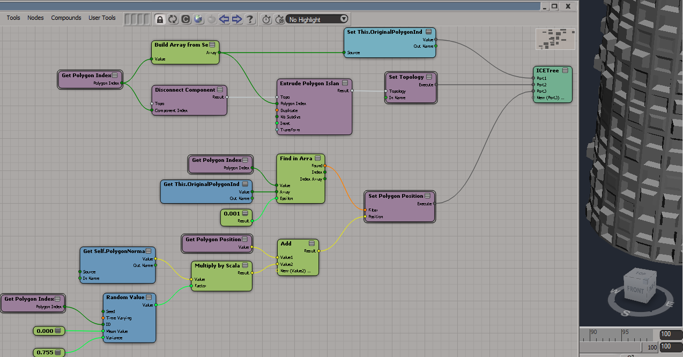Screen dimensions: 683x357
Task: Click the globe icon in the toolbar
Action: click(x=198, y=19)
